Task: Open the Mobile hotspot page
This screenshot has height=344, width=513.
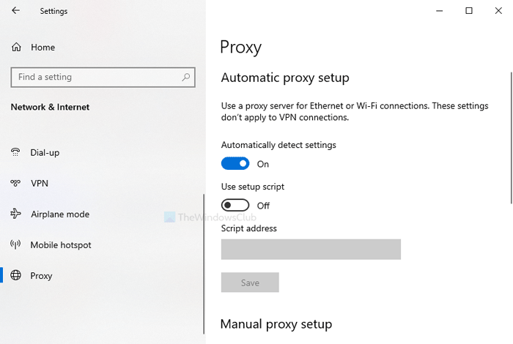Action: click(x=60, y=244)
